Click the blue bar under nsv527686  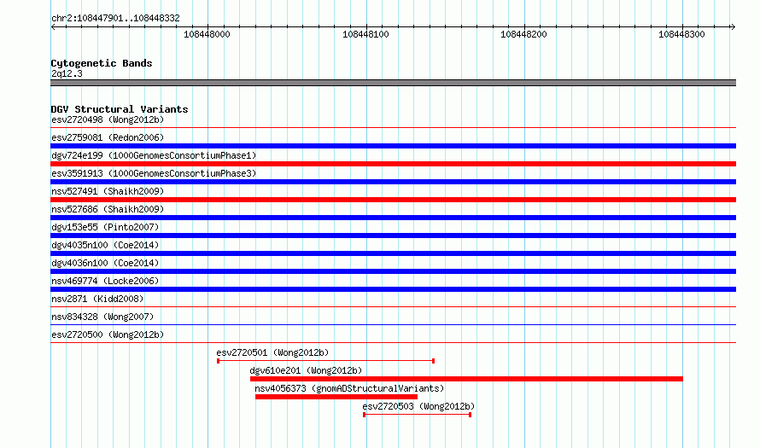coord(393,218)
